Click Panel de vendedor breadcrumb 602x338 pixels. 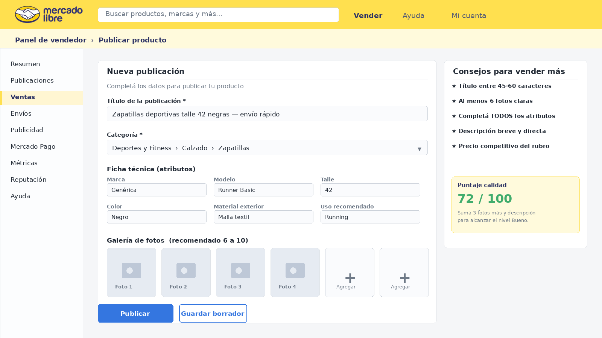(x=51, y=40)
